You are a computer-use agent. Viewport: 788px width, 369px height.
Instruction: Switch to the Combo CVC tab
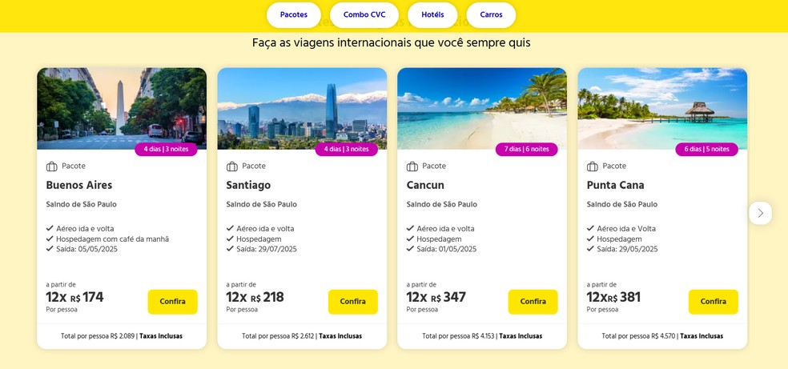(x=364, y=14)
